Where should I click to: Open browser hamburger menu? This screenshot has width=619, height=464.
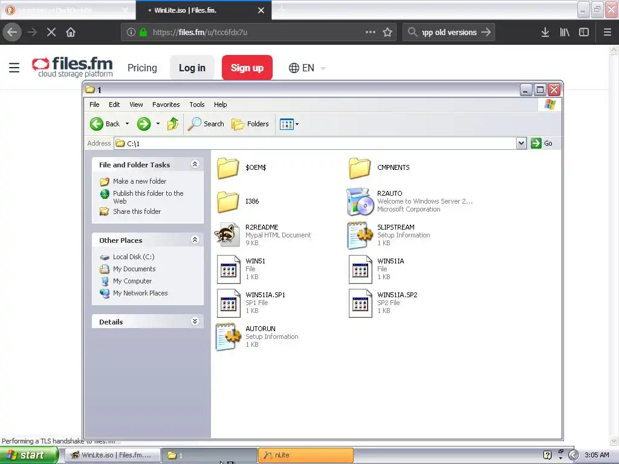608,33
